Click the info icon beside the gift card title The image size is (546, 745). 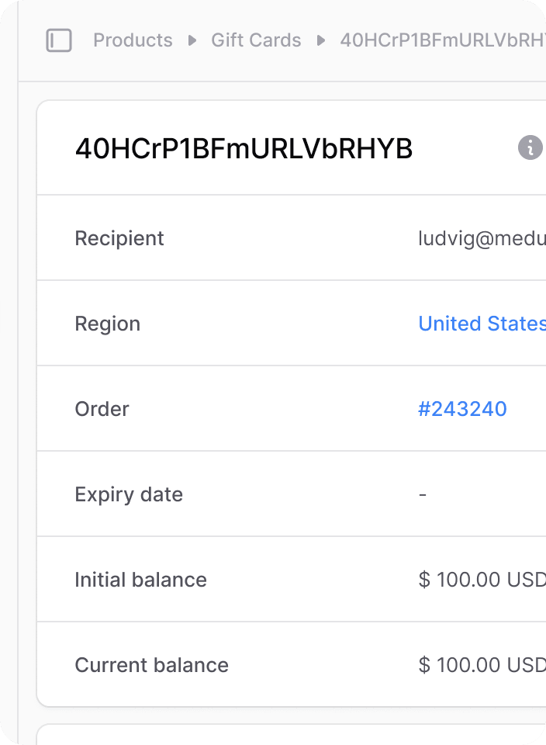click(530, 147)
